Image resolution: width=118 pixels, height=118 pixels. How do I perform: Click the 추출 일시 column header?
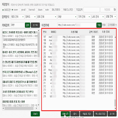tap(106, 32)
